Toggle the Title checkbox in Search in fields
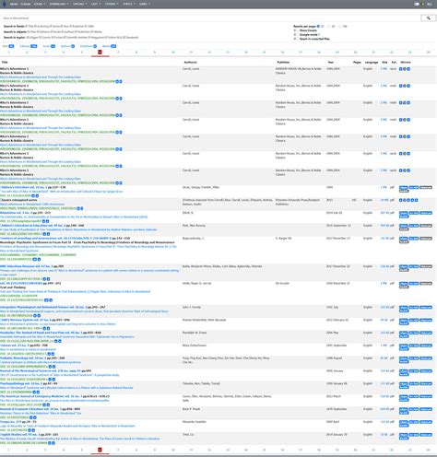This screenshot has height=457, width=437. [x=26, y=27]
